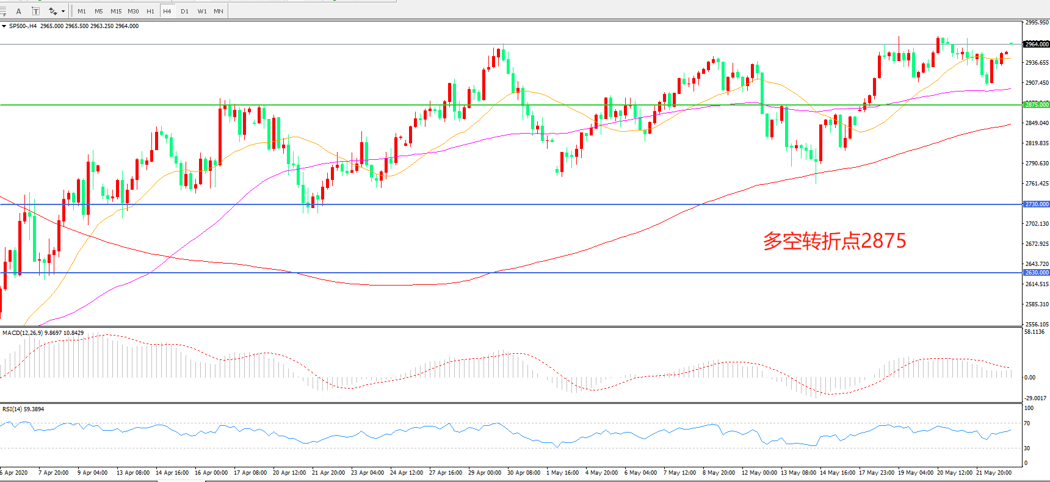
Task: Select the Text (A) drawing tool
Action: [x=19, y=11]
